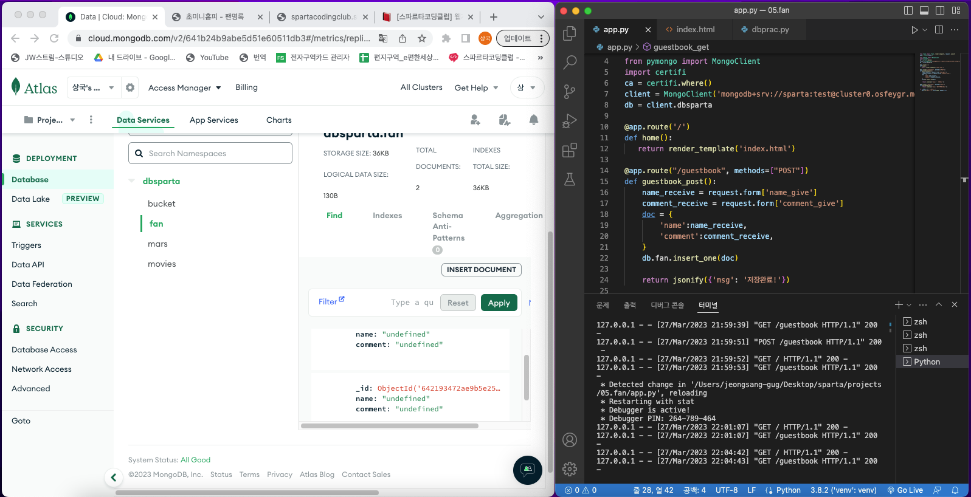Click the Search Namespaces field
The width and height of the screenshot is (971, 497).
pos(210,153)
